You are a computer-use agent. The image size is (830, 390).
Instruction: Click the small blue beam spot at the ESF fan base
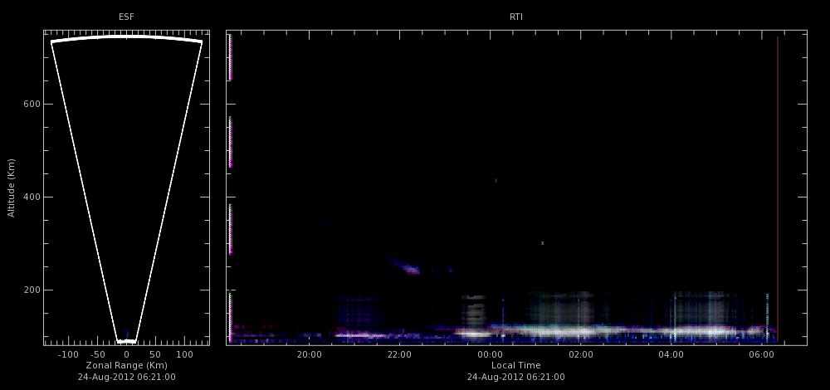[x=126, y=334]
